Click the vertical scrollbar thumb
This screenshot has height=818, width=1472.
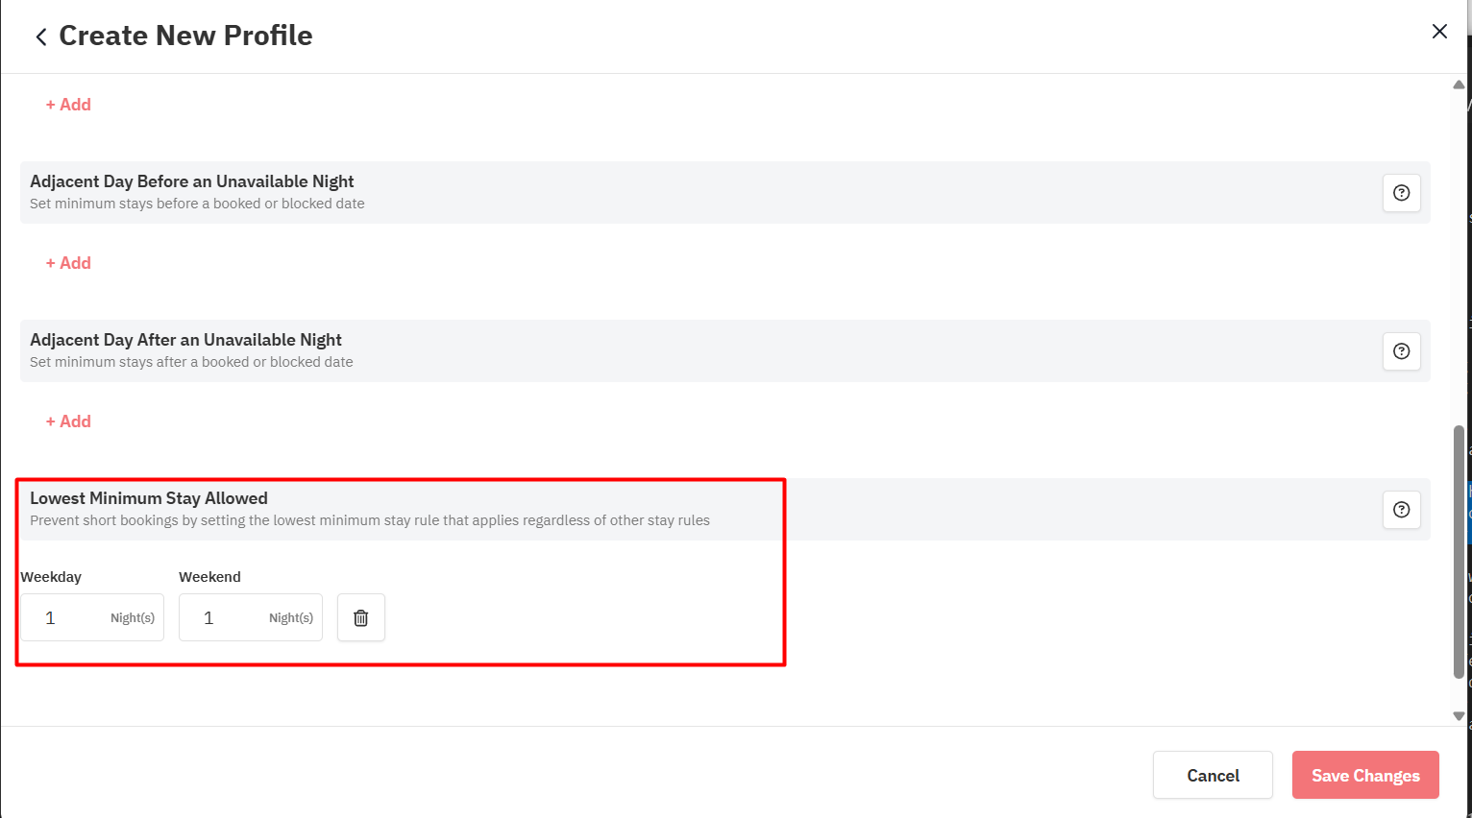(x=1459, y=552)
